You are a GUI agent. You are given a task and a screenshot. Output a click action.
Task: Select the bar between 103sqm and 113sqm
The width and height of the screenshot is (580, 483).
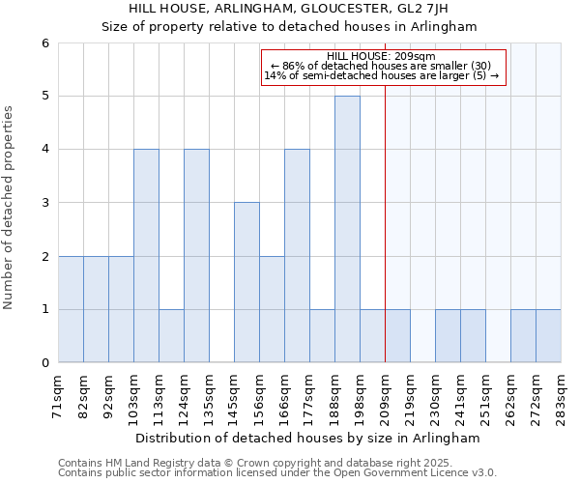point(146,256)
